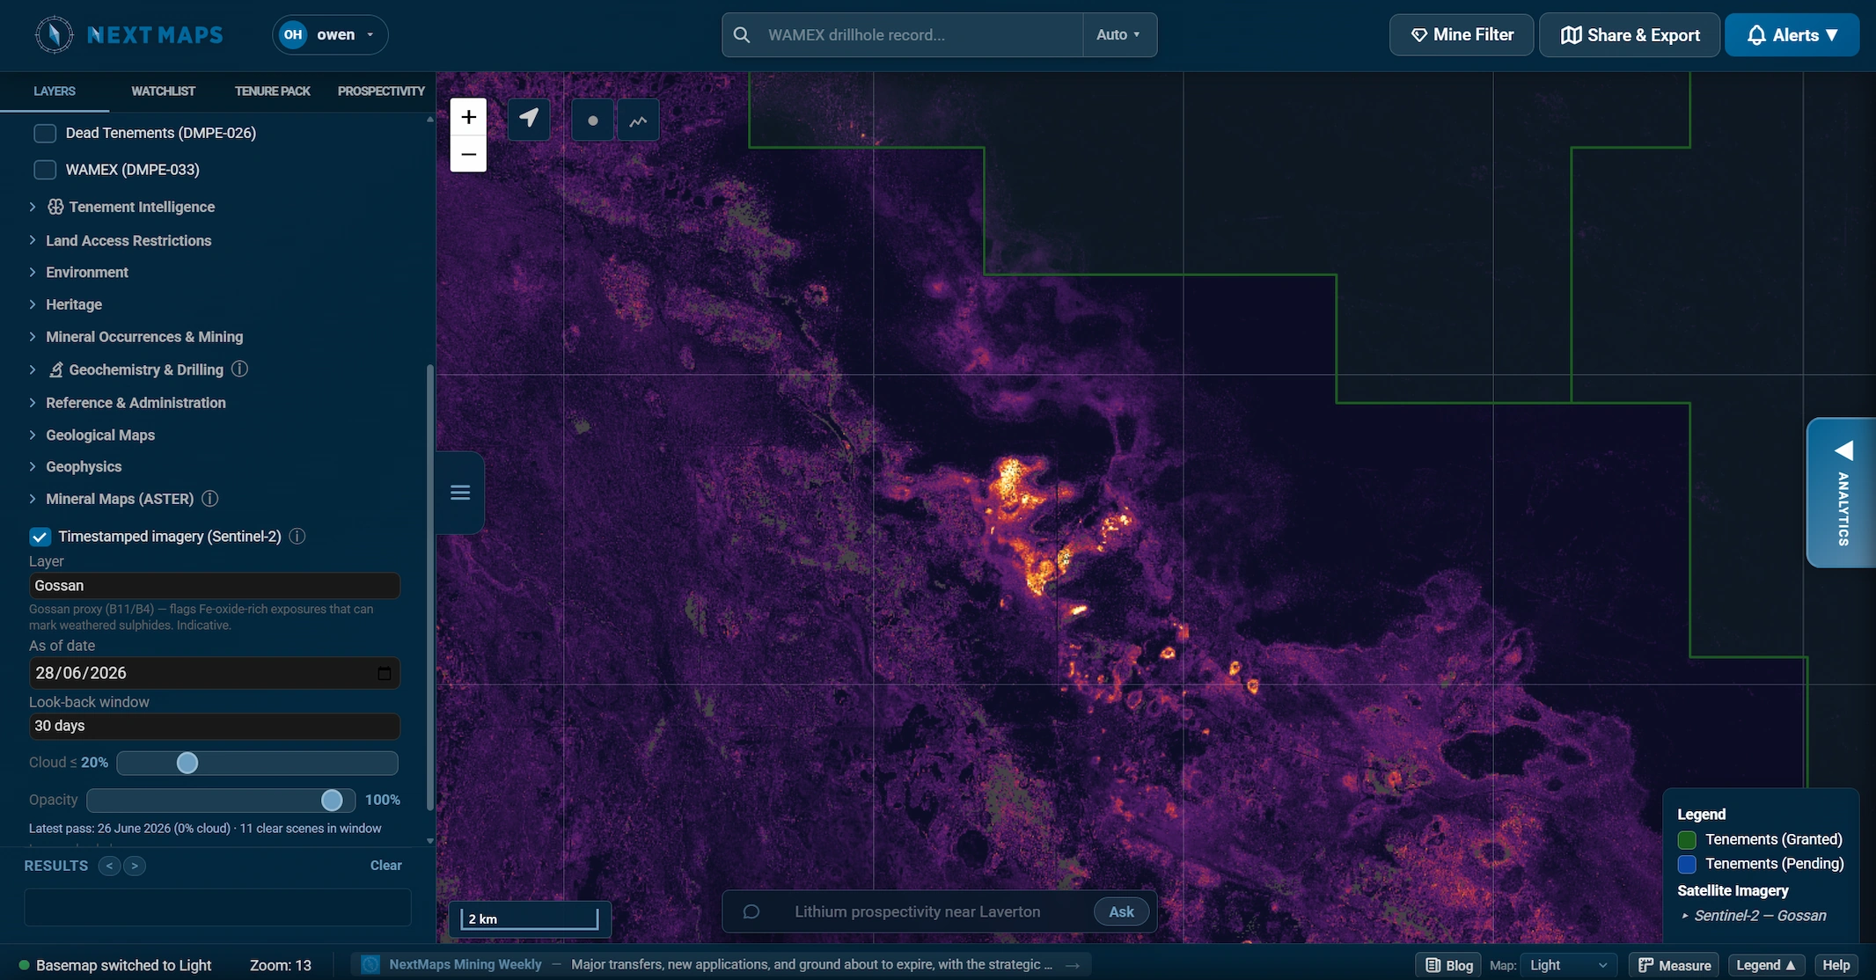The height and width of the screenshot is (980, 1876).
Task: Open the Blog link
Action: (x=1449, y=965)
